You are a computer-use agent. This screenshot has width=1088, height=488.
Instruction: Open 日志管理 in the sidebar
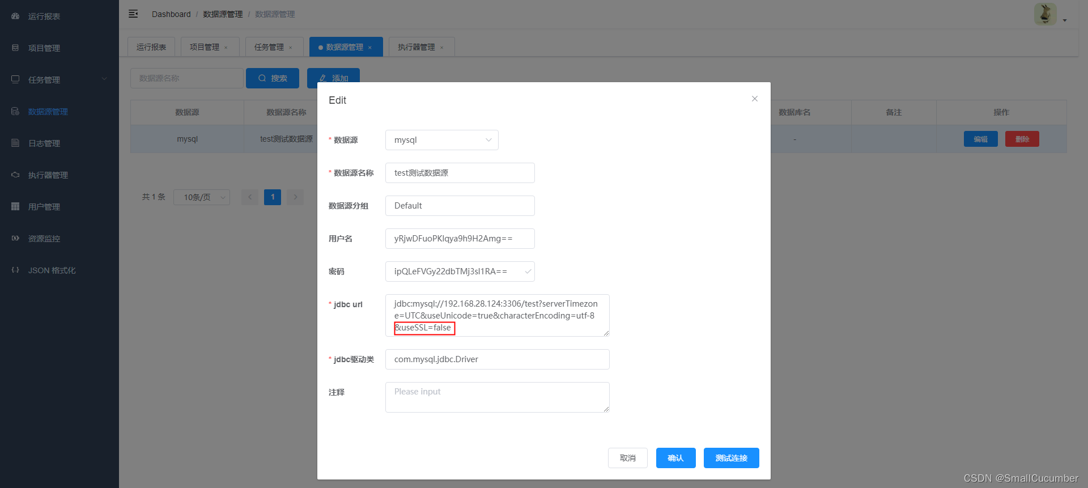tap(59, 143)
